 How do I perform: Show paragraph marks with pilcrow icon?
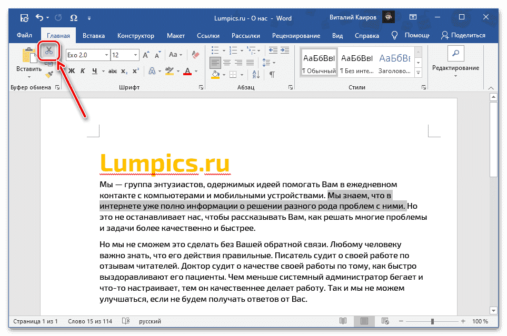click(272, 75)
